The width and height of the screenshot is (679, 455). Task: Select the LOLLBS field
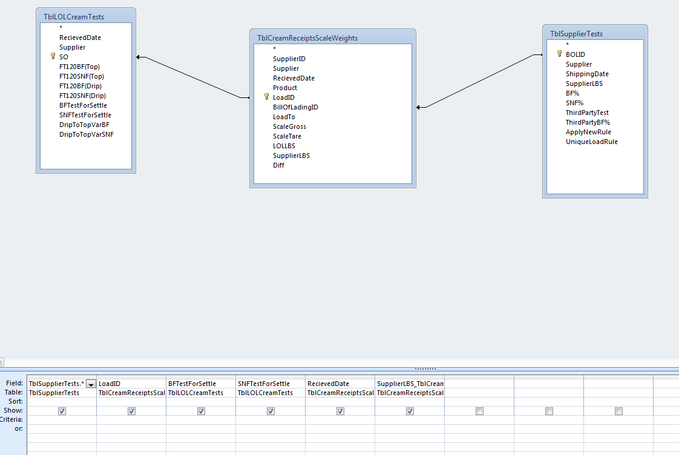coord(284,146)
